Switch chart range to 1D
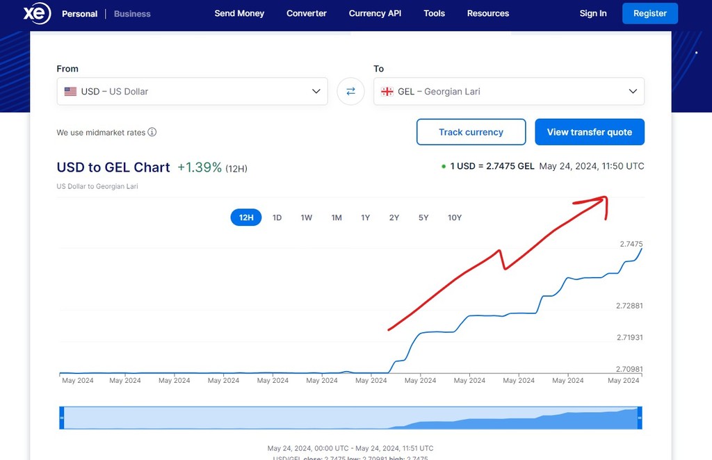Screen dimensions: 712x460 (277, 217)
